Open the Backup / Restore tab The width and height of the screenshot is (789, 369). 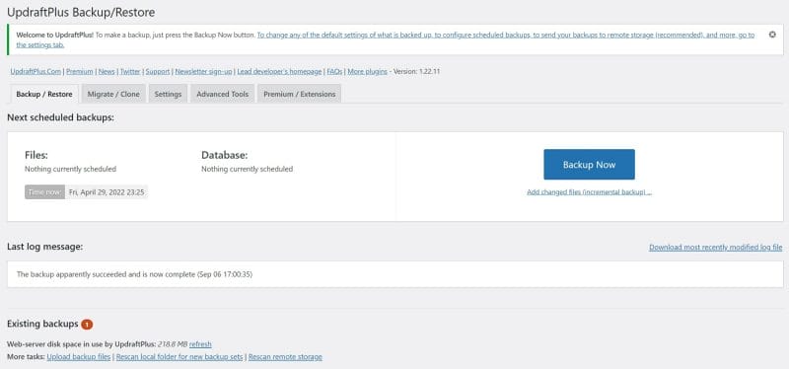coord(43,94)
